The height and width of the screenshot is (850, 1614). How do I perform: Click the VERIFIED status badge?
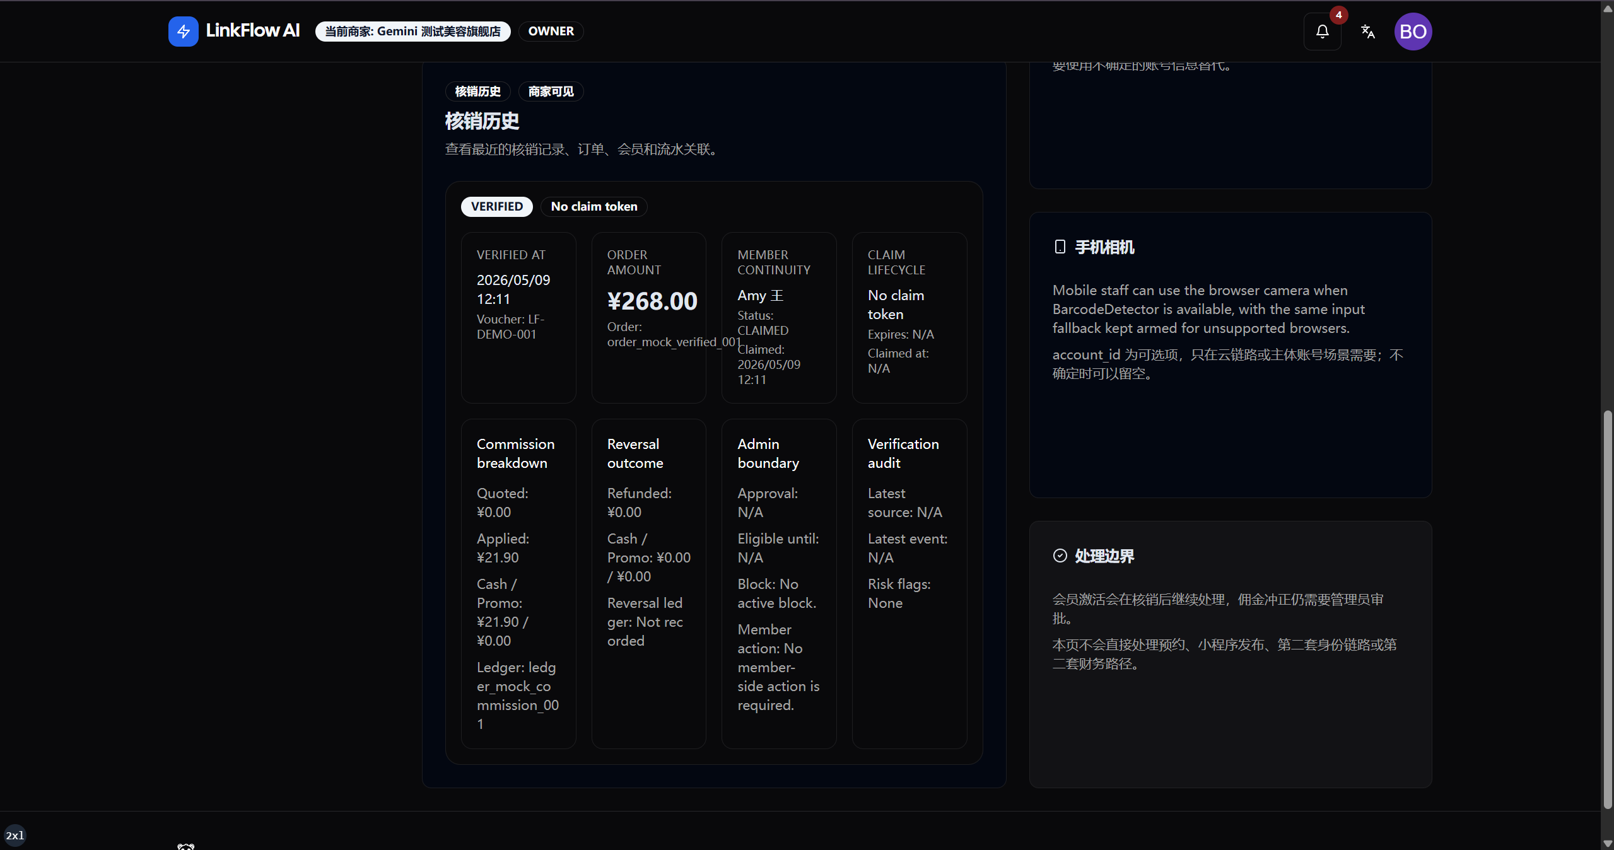tap(496, 207)
